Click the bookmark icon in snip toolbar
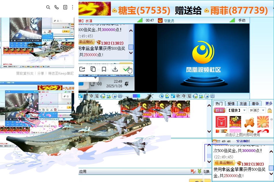Viewport: 274px width, 182px height. pyautogui.click(x=104, y=69)
